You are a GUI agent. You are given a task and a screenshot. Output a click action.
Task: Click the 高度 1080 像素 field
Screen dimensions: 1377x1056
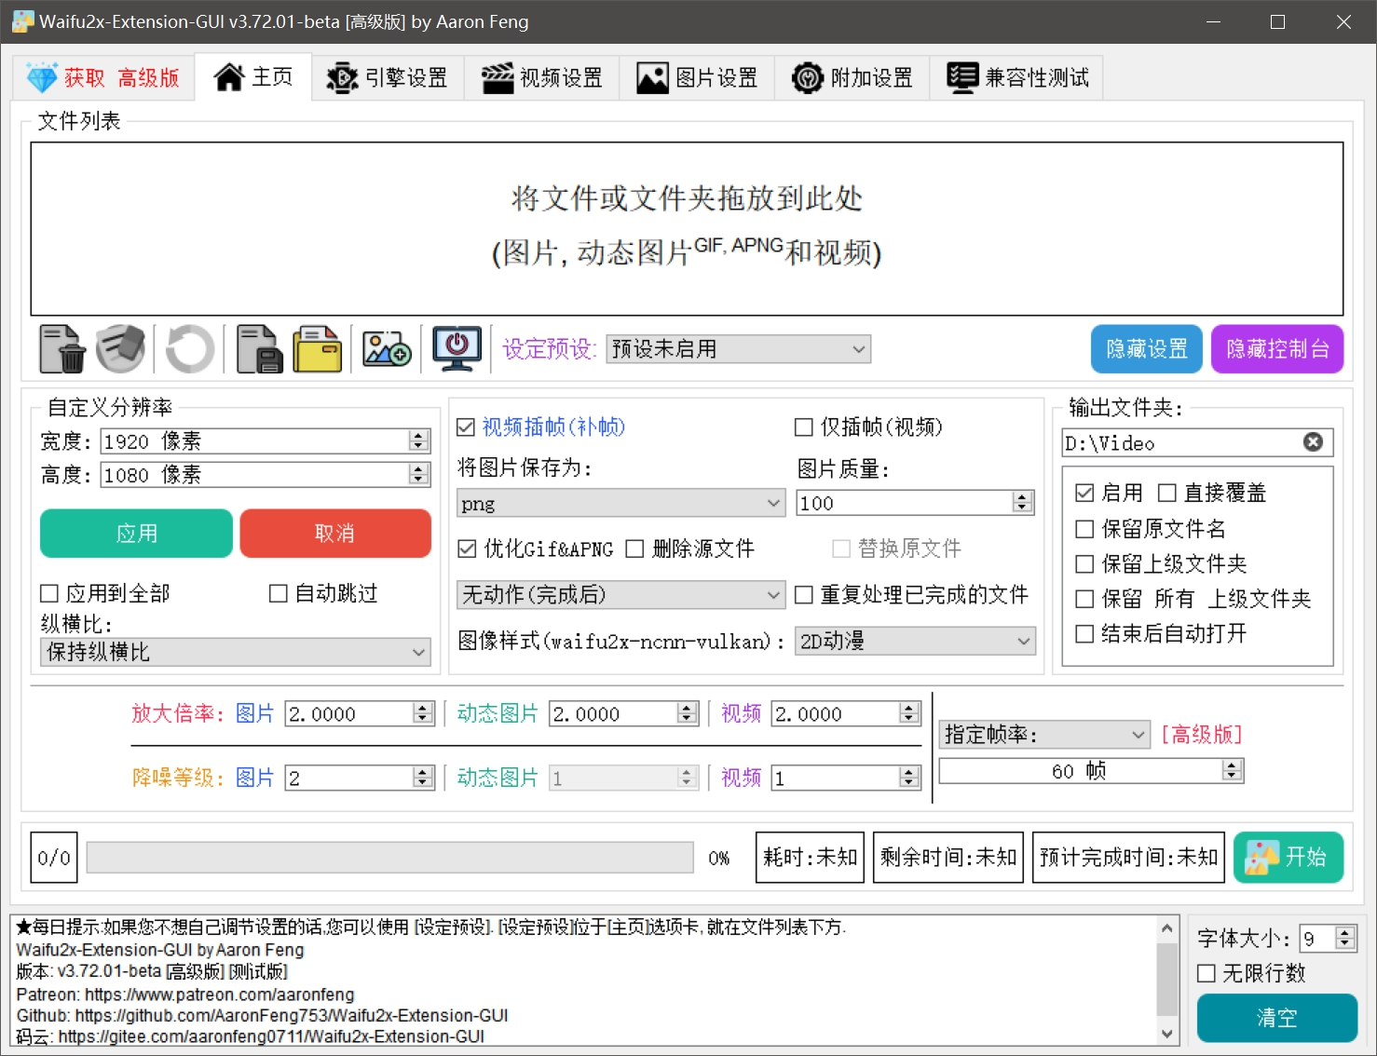pos(265,475)
